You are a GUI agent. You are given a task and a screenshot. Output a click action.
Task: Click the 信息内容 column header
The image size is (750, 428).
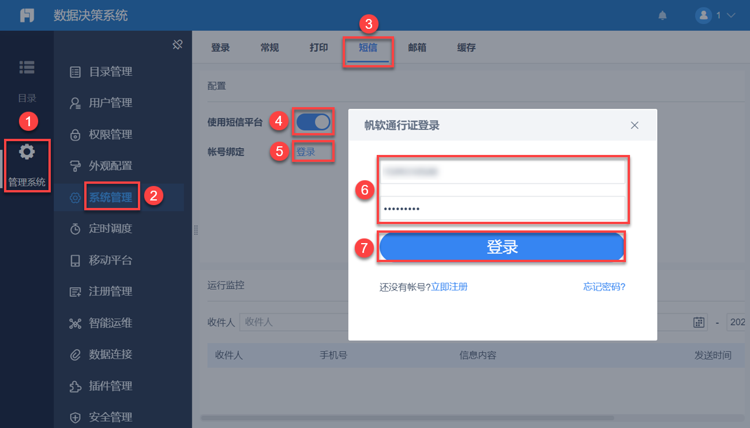(x=478, y=355)
